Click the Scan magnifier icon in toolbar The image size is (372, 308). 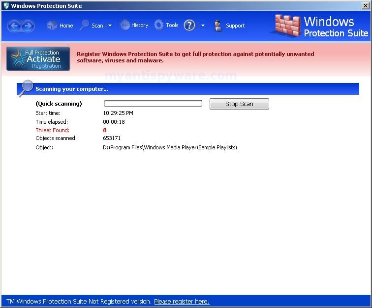tap(84, 25)
